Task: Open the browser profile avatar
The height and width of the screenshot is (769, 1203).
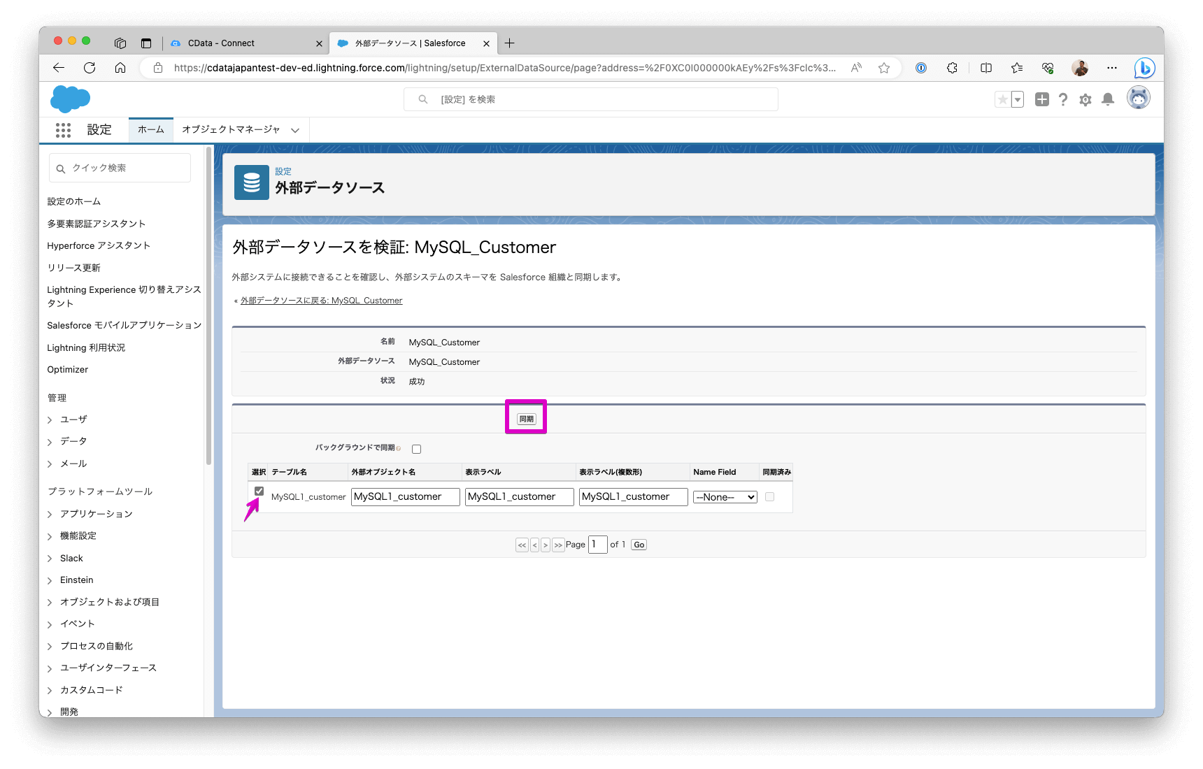Action: 1080,68
